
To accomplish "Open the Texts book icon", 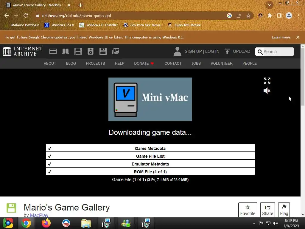I will click(65, 51).
